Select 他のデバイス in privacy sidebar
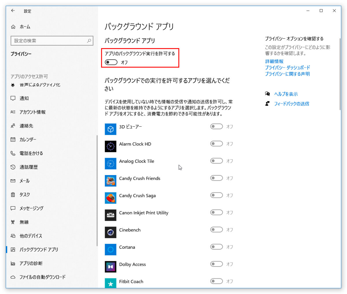The width and height of the screenshot is (347, 294). 52,236
